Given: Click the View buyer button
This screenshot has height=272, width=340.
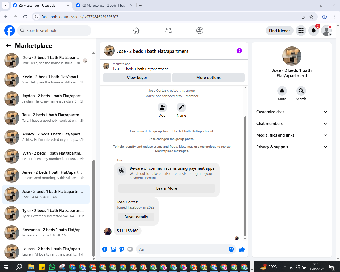Looking at the screenshot, I should pos(137,78).
